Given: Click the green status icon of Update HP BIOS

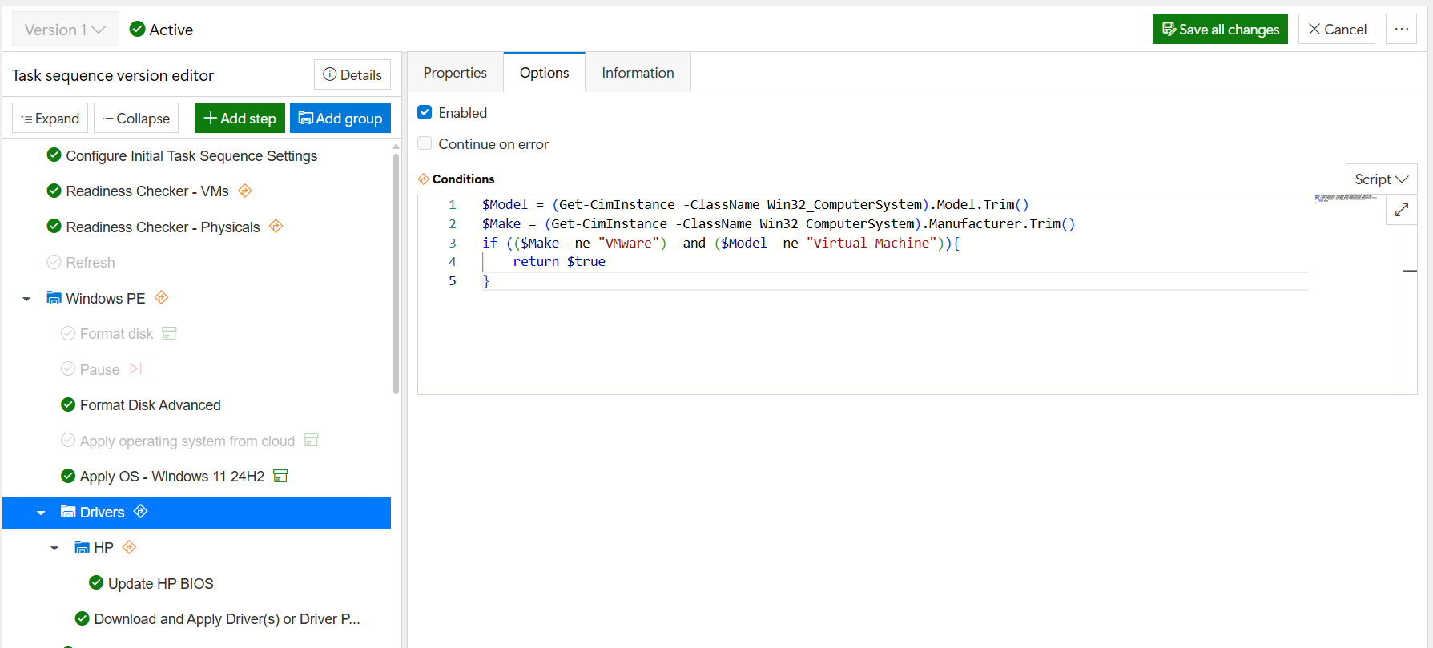Looking at the screenshot, I should (96, 583).
